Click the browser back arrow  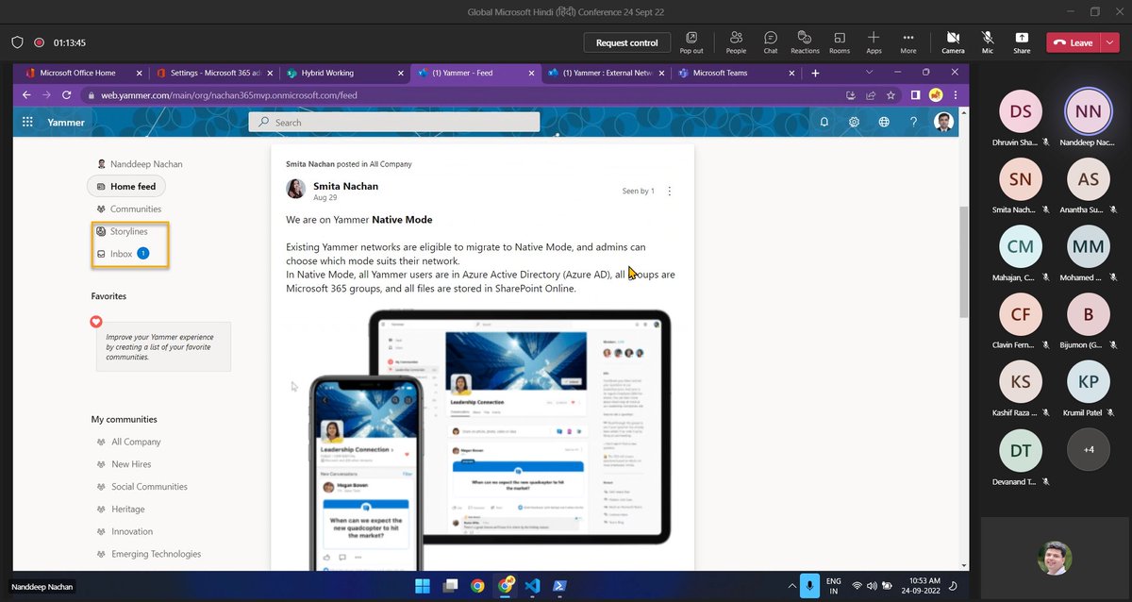(26, 94)
